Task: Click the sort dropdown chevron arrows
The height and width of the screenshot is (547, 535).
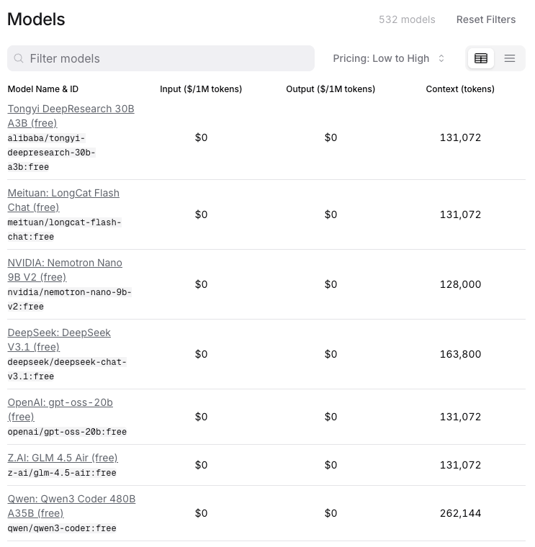Action: (x=441, y=58)
